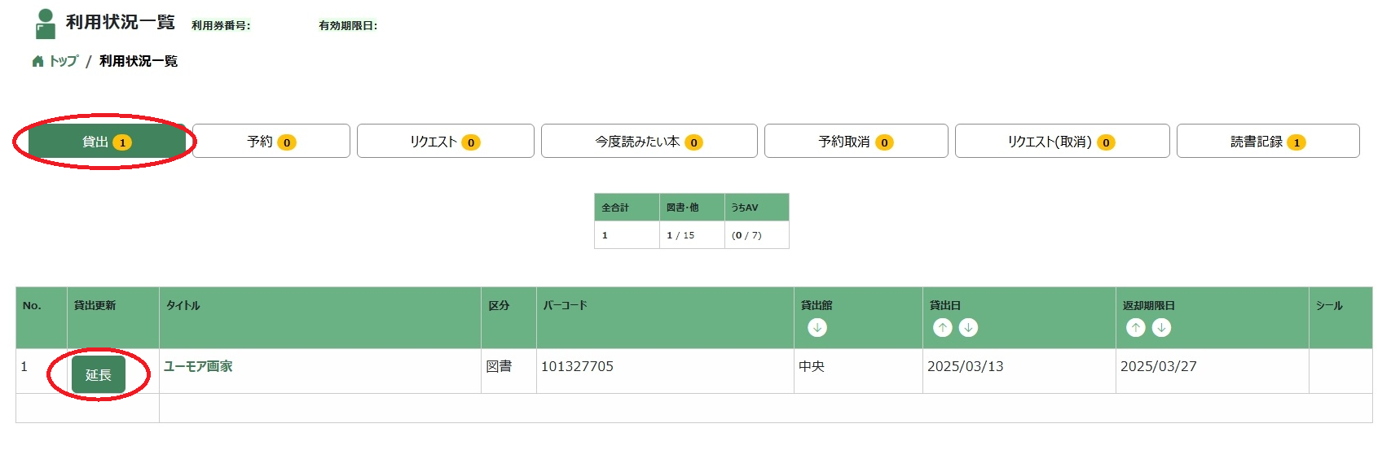The width and height of the screenshot is (1391, 450).
Task: Sort 返却期限日 ascending with up arrow
Action: (1136, 327)
